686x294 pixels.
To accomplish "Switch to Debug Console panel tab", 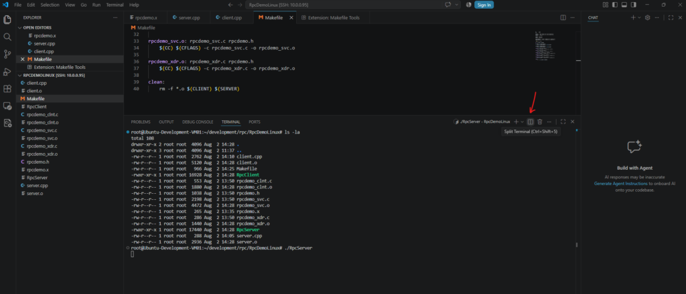I will click(x=198, y=122).
